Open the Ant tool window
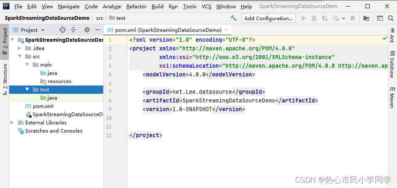Screen dimensions: 397x188 [392, 36]
